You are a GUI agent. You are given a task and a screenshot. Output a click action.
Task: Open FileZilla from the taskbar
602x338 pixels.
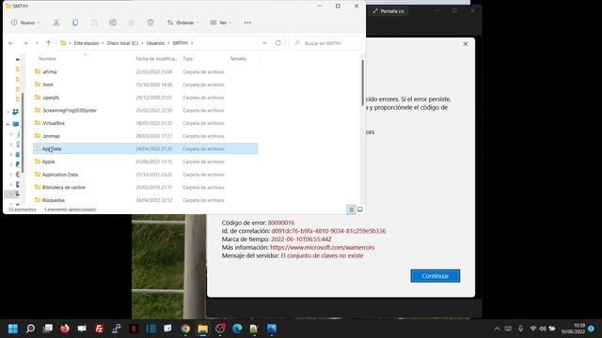(x=100, y=329)
